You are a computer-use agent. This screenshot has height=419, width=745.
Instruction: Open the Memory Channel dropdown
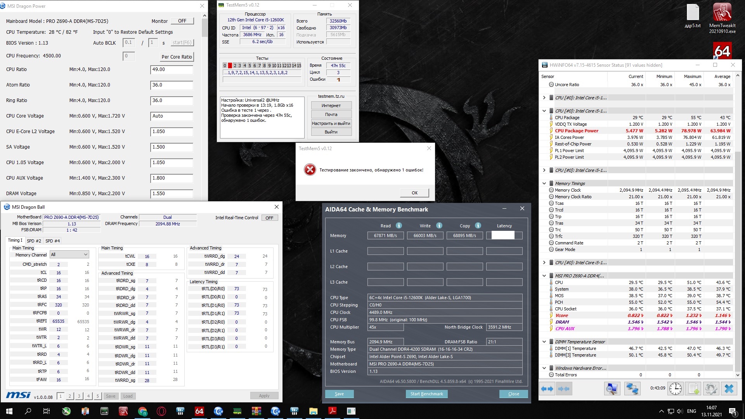point(69,255)
